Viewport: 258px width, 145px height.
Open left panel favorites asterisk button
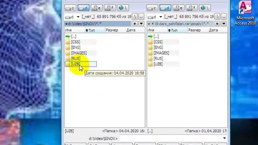pos(135,24)
